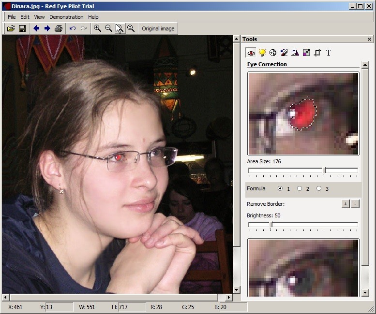Open the Demonstration menu
This screenshot has width=376, height=314.
click(x=66, y=17)
